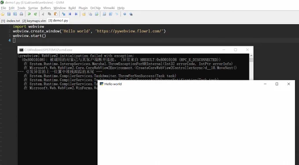This screenshot has width=299, height=165.
Task: Click the cmd.exe vertical scrollbar thumb
Action: (251, 60)
